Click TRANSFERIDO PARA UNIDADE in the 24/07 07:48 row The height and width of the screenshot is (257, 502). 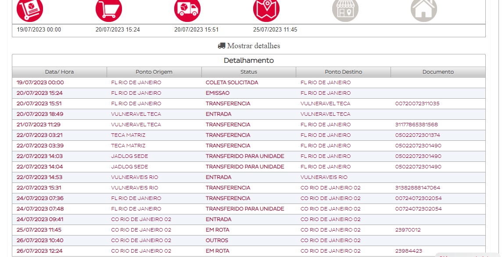tap(245, 209)
